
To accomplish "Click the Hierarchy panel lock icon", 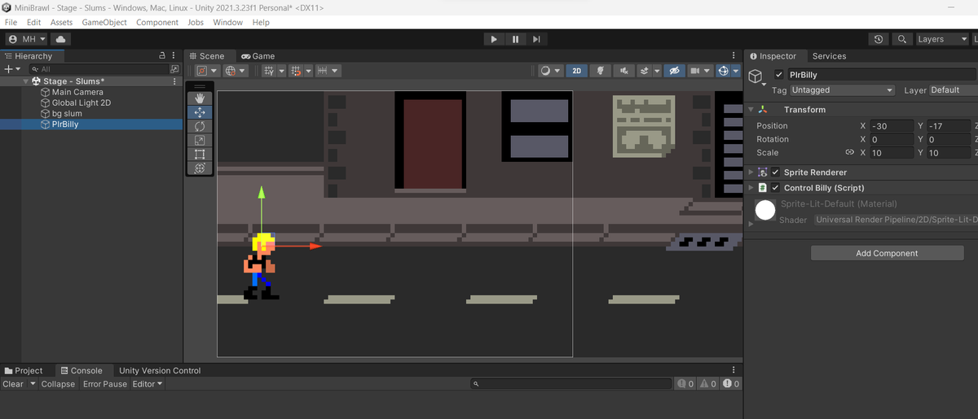I will tap(162, 56).
